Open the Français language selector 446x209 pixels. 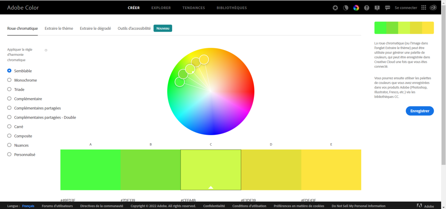[28, 206]
